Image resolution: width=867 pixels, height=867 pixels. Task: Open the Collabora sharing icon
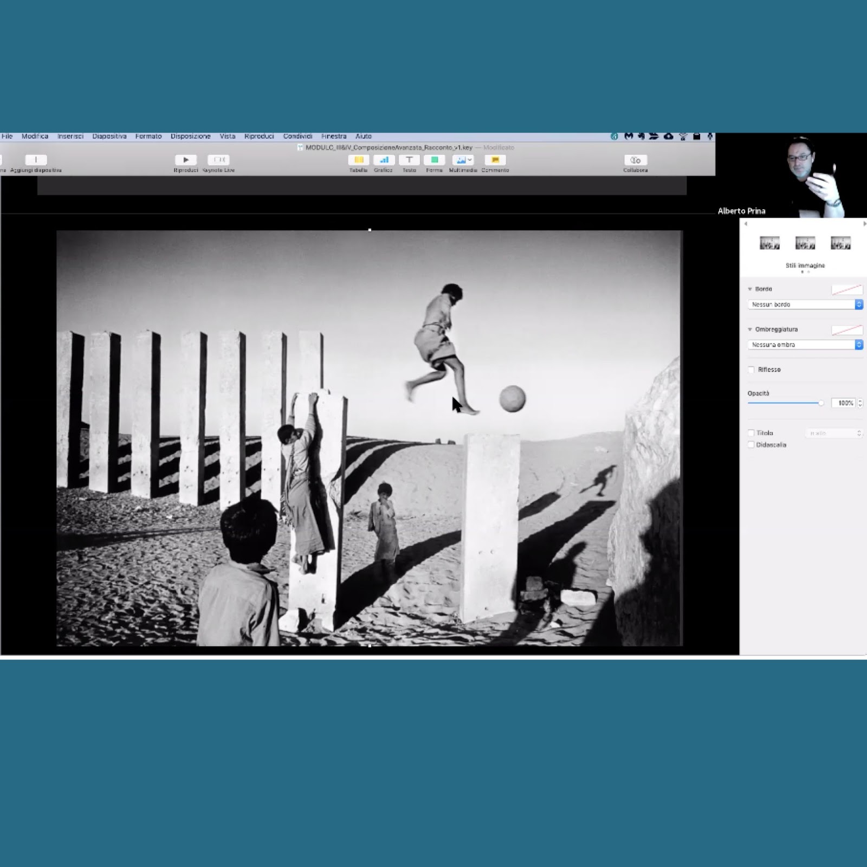(x=635, y=160)
